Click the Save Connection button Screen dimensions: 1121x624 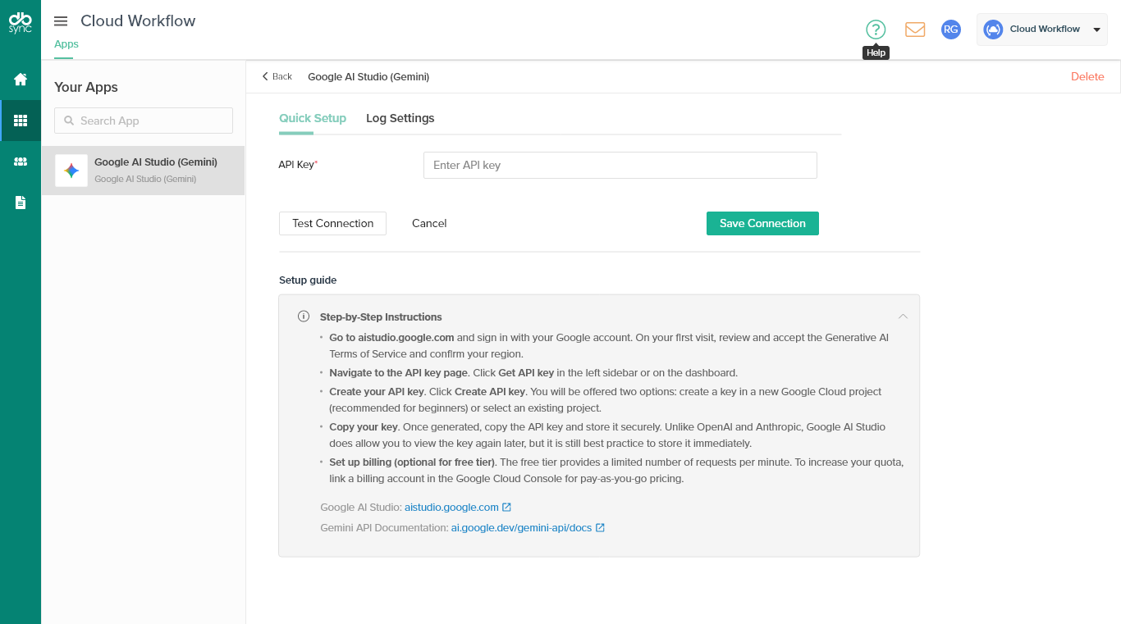(762, 223)
